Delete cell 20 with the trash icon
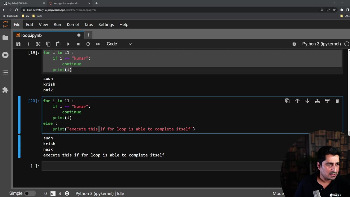Image resolution: width=350 pixels, height=197 pixels. (337, 101)
